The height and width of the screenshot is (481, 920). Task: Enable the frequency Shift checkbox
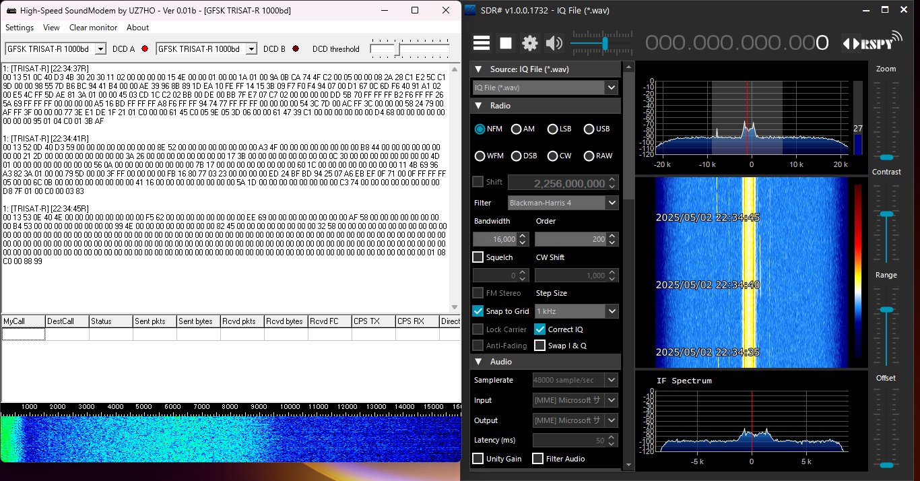tap(478, 182)
